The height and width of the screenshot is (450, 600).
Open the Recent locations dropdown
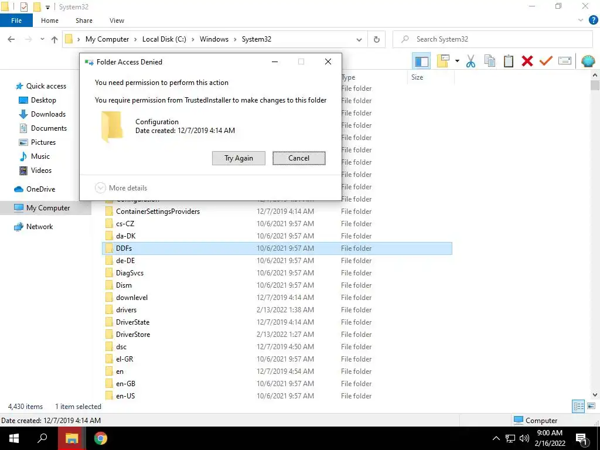[x=42, y=39]
